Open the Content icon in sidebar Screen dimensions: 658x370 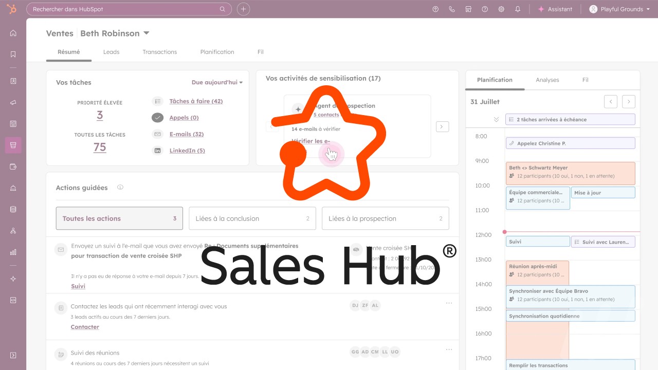point(13,124)
